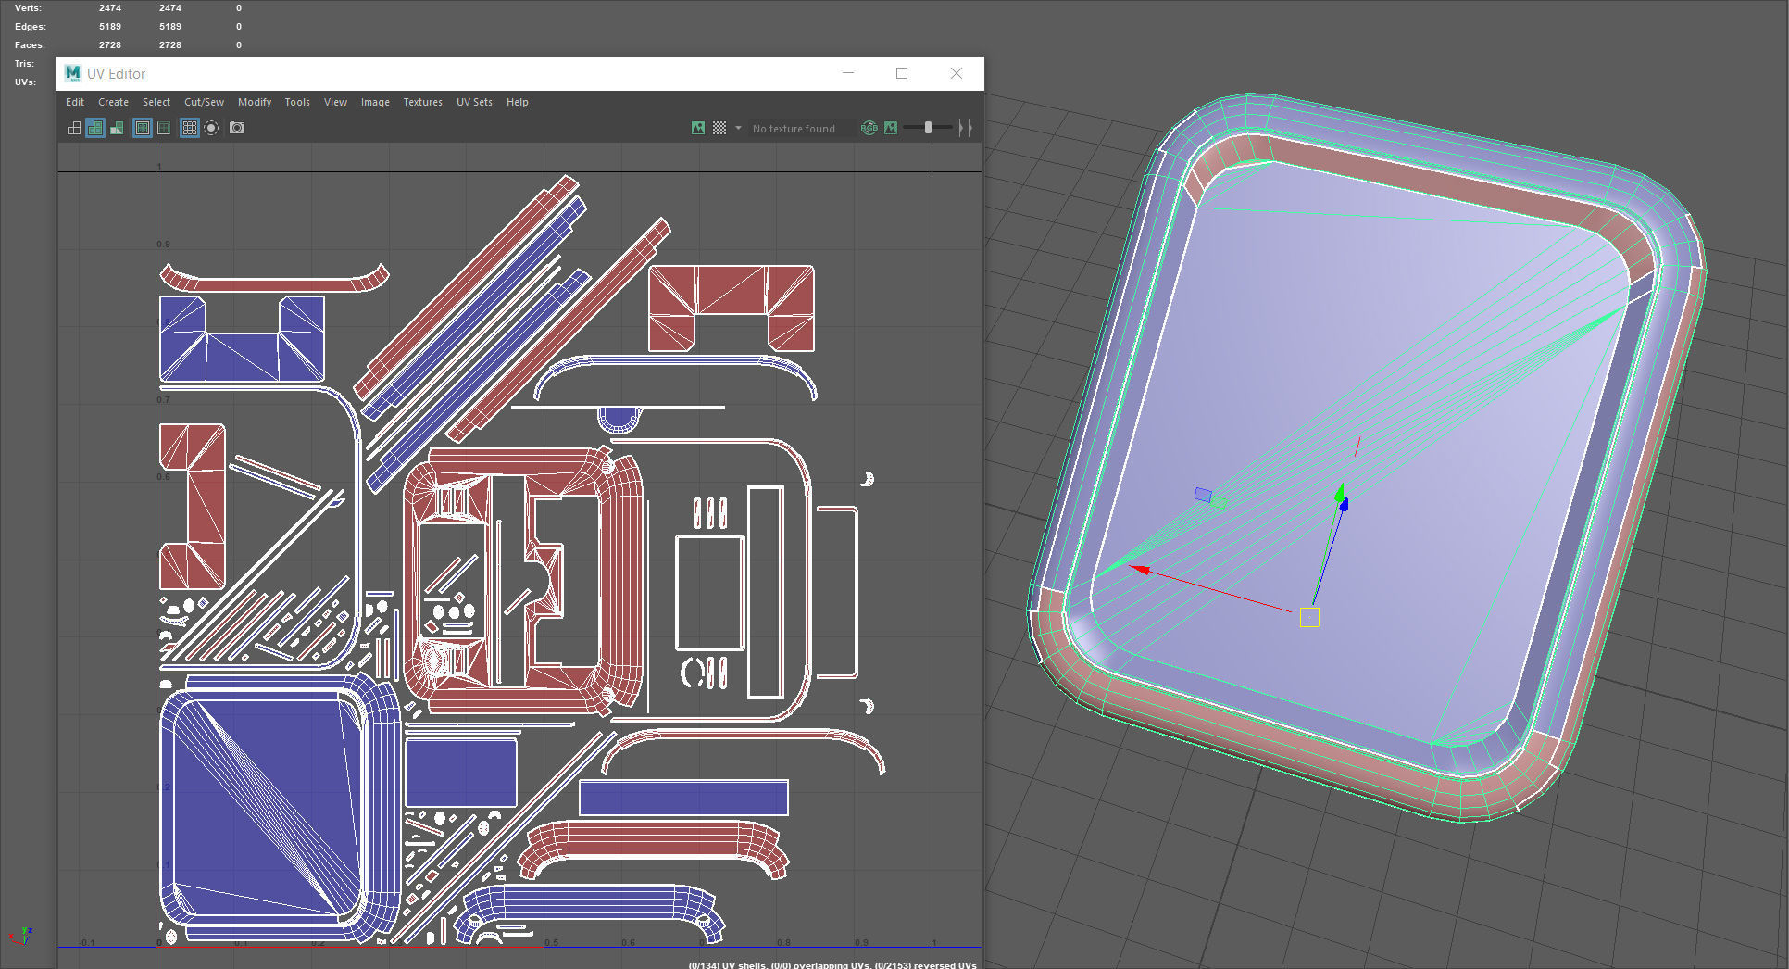Image resolution: width=1789 pixels, height=969 pixels.
Task: Adjust the image dimming slider
Action: coord(928,128)
